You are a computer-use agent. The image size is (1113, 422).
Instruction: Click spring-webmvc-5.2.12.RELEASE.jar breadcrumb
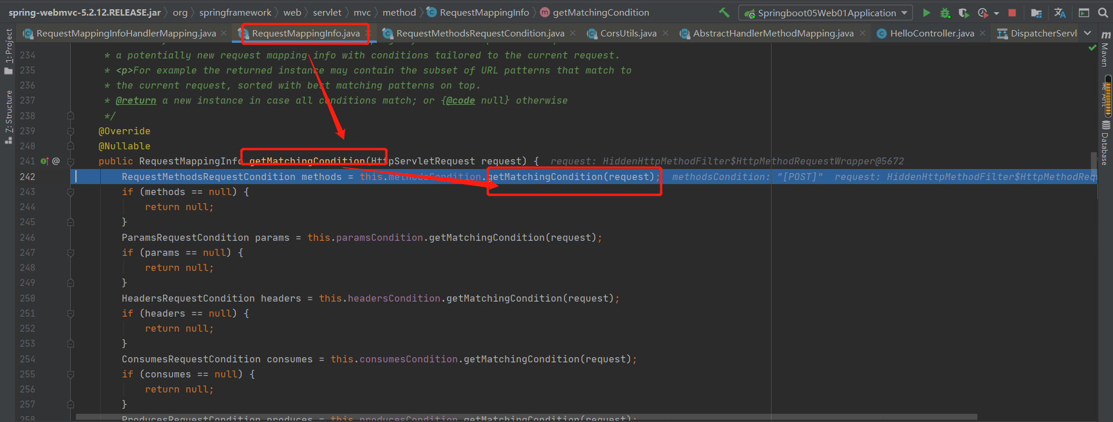(x=85, y=12)
